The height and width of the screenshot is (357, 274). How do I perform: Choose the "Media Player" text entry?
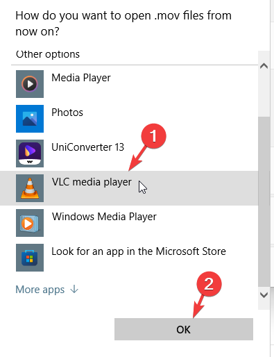coord(81,78)
